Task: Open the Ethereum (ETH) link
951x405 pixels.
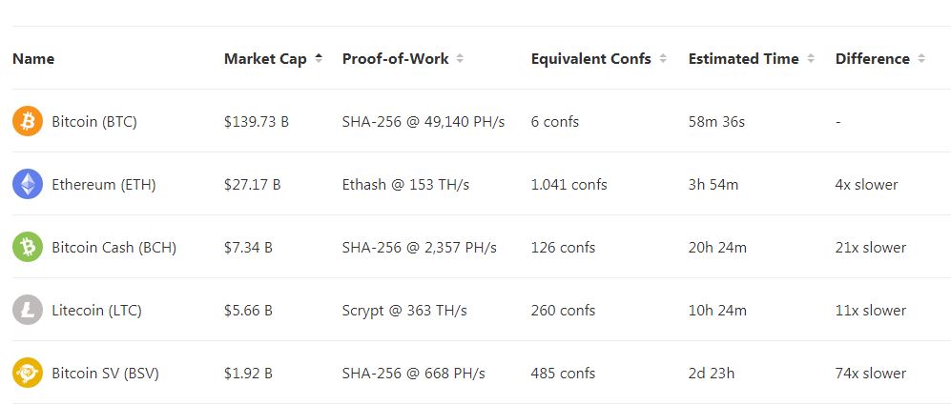Action: pos(104,185)
